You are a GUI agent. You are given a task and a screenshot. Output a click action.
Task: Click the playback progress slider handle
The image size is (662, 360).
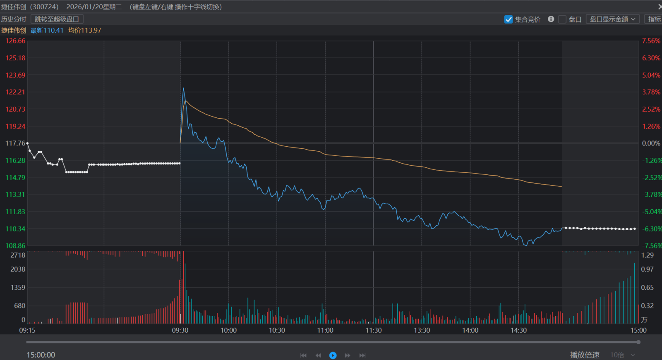pos(638,342)
